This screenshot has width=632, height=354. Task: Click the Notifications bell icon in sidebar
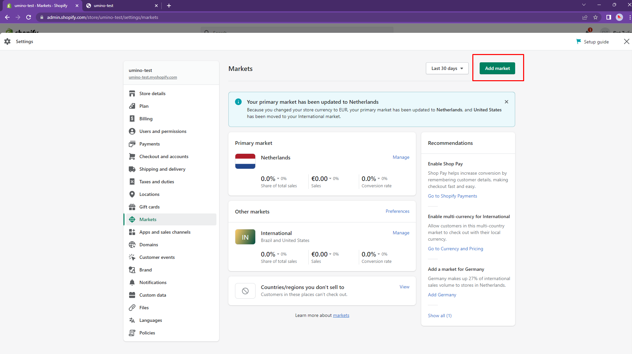132,282
